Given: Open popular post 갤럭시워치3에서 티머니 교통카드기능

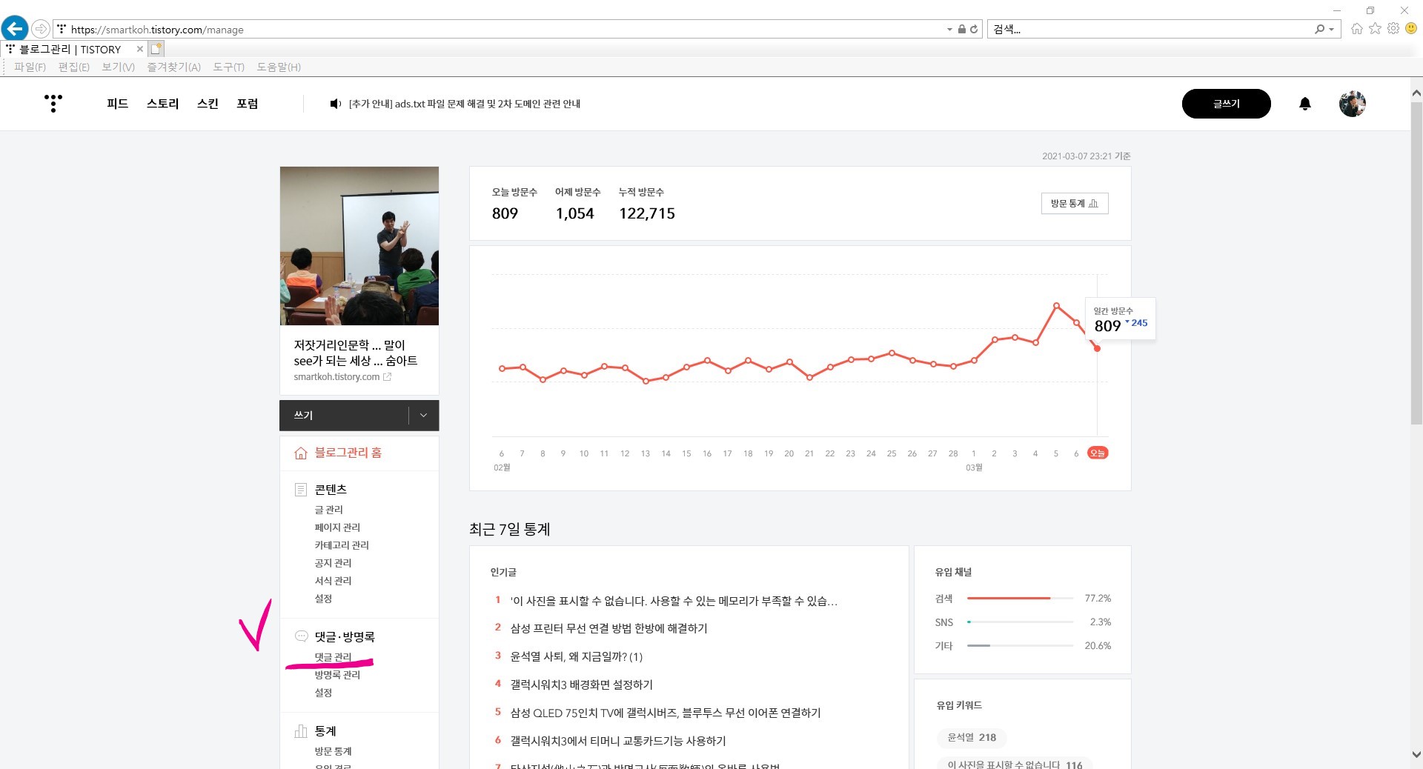Looking at the screenshot, I should coord(617,741).
